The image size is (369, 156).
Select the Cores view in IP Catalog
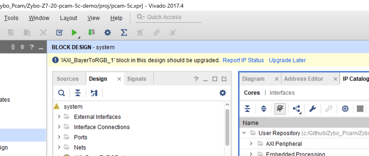click(x=252, y=93)
